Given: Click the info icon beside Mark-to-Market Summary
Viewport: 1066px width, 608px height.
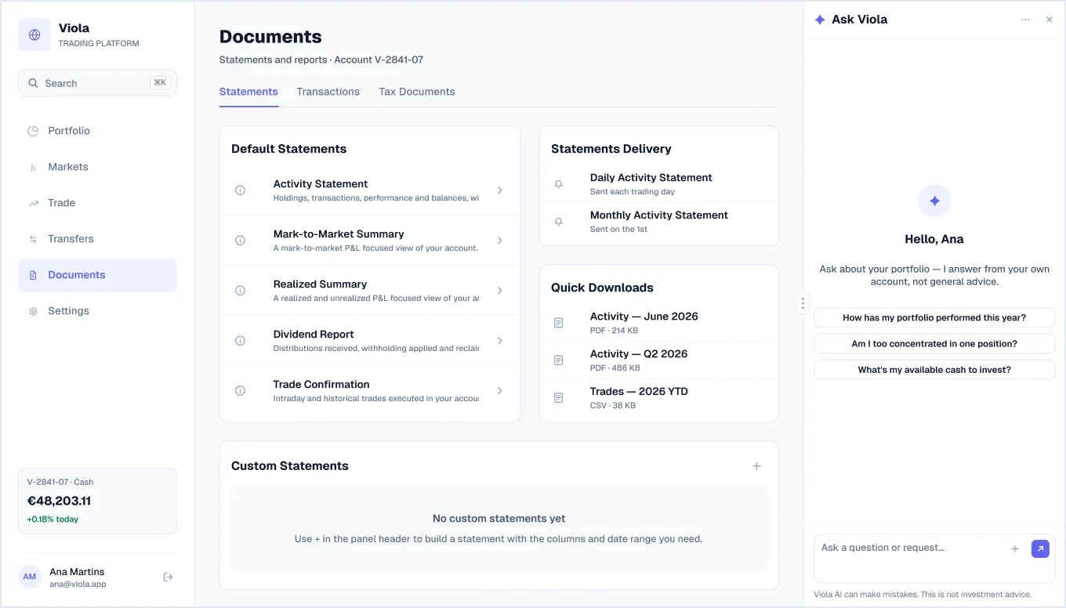Looking at the screenshot, I should [x=241, y=241].
